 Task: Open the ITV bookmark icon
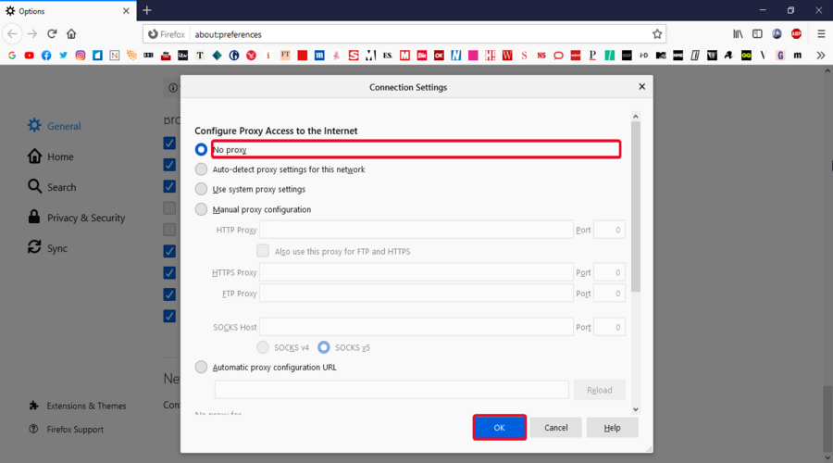182,56
